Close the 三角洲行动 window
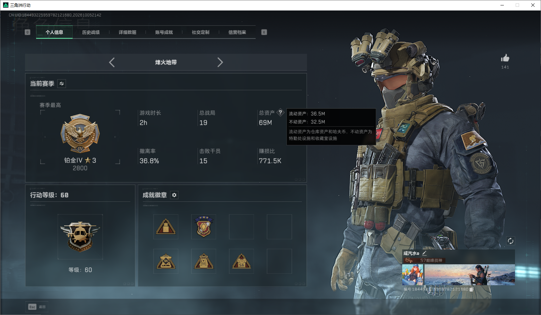The image size is (541, 315). (x=533, y=5)
